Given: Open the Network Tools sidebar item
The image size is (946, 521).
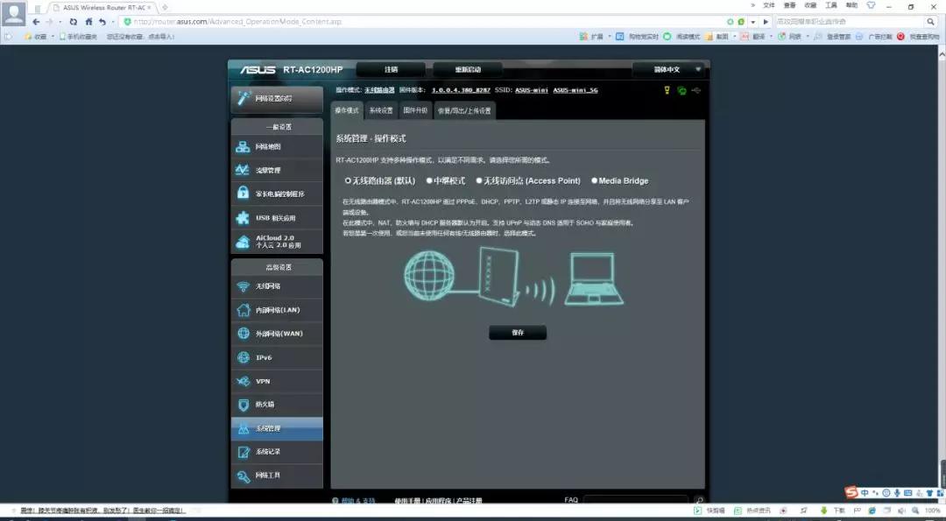Looking at the screenshot, I should pos(277,475).
